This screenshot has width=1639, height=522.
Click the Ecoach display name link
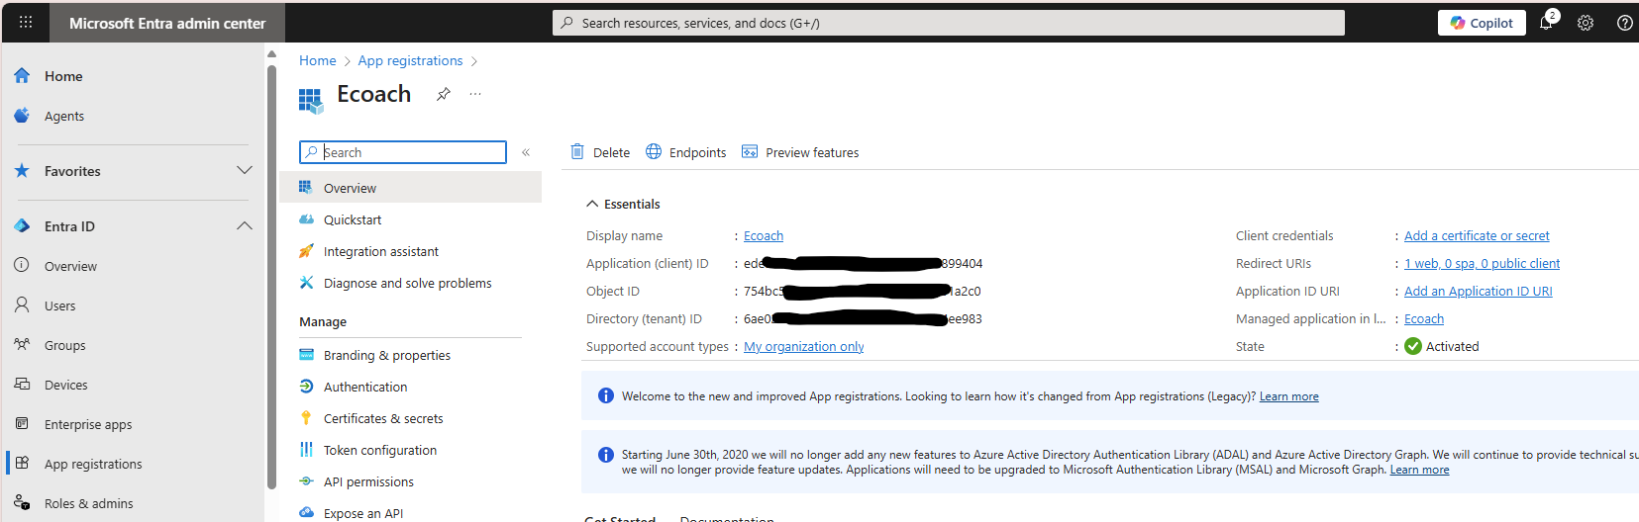[764, 235]
